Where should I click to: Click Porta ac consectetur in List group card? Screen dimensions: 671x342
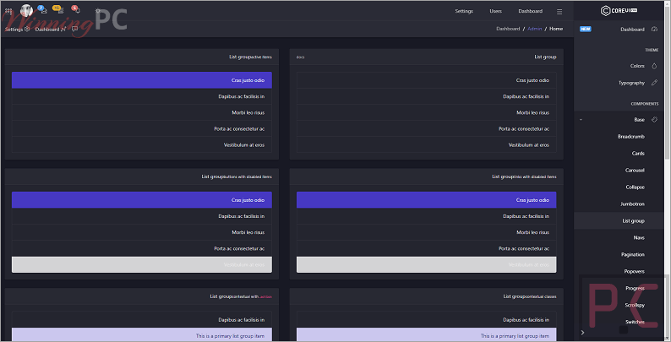(x=426, y=128)
